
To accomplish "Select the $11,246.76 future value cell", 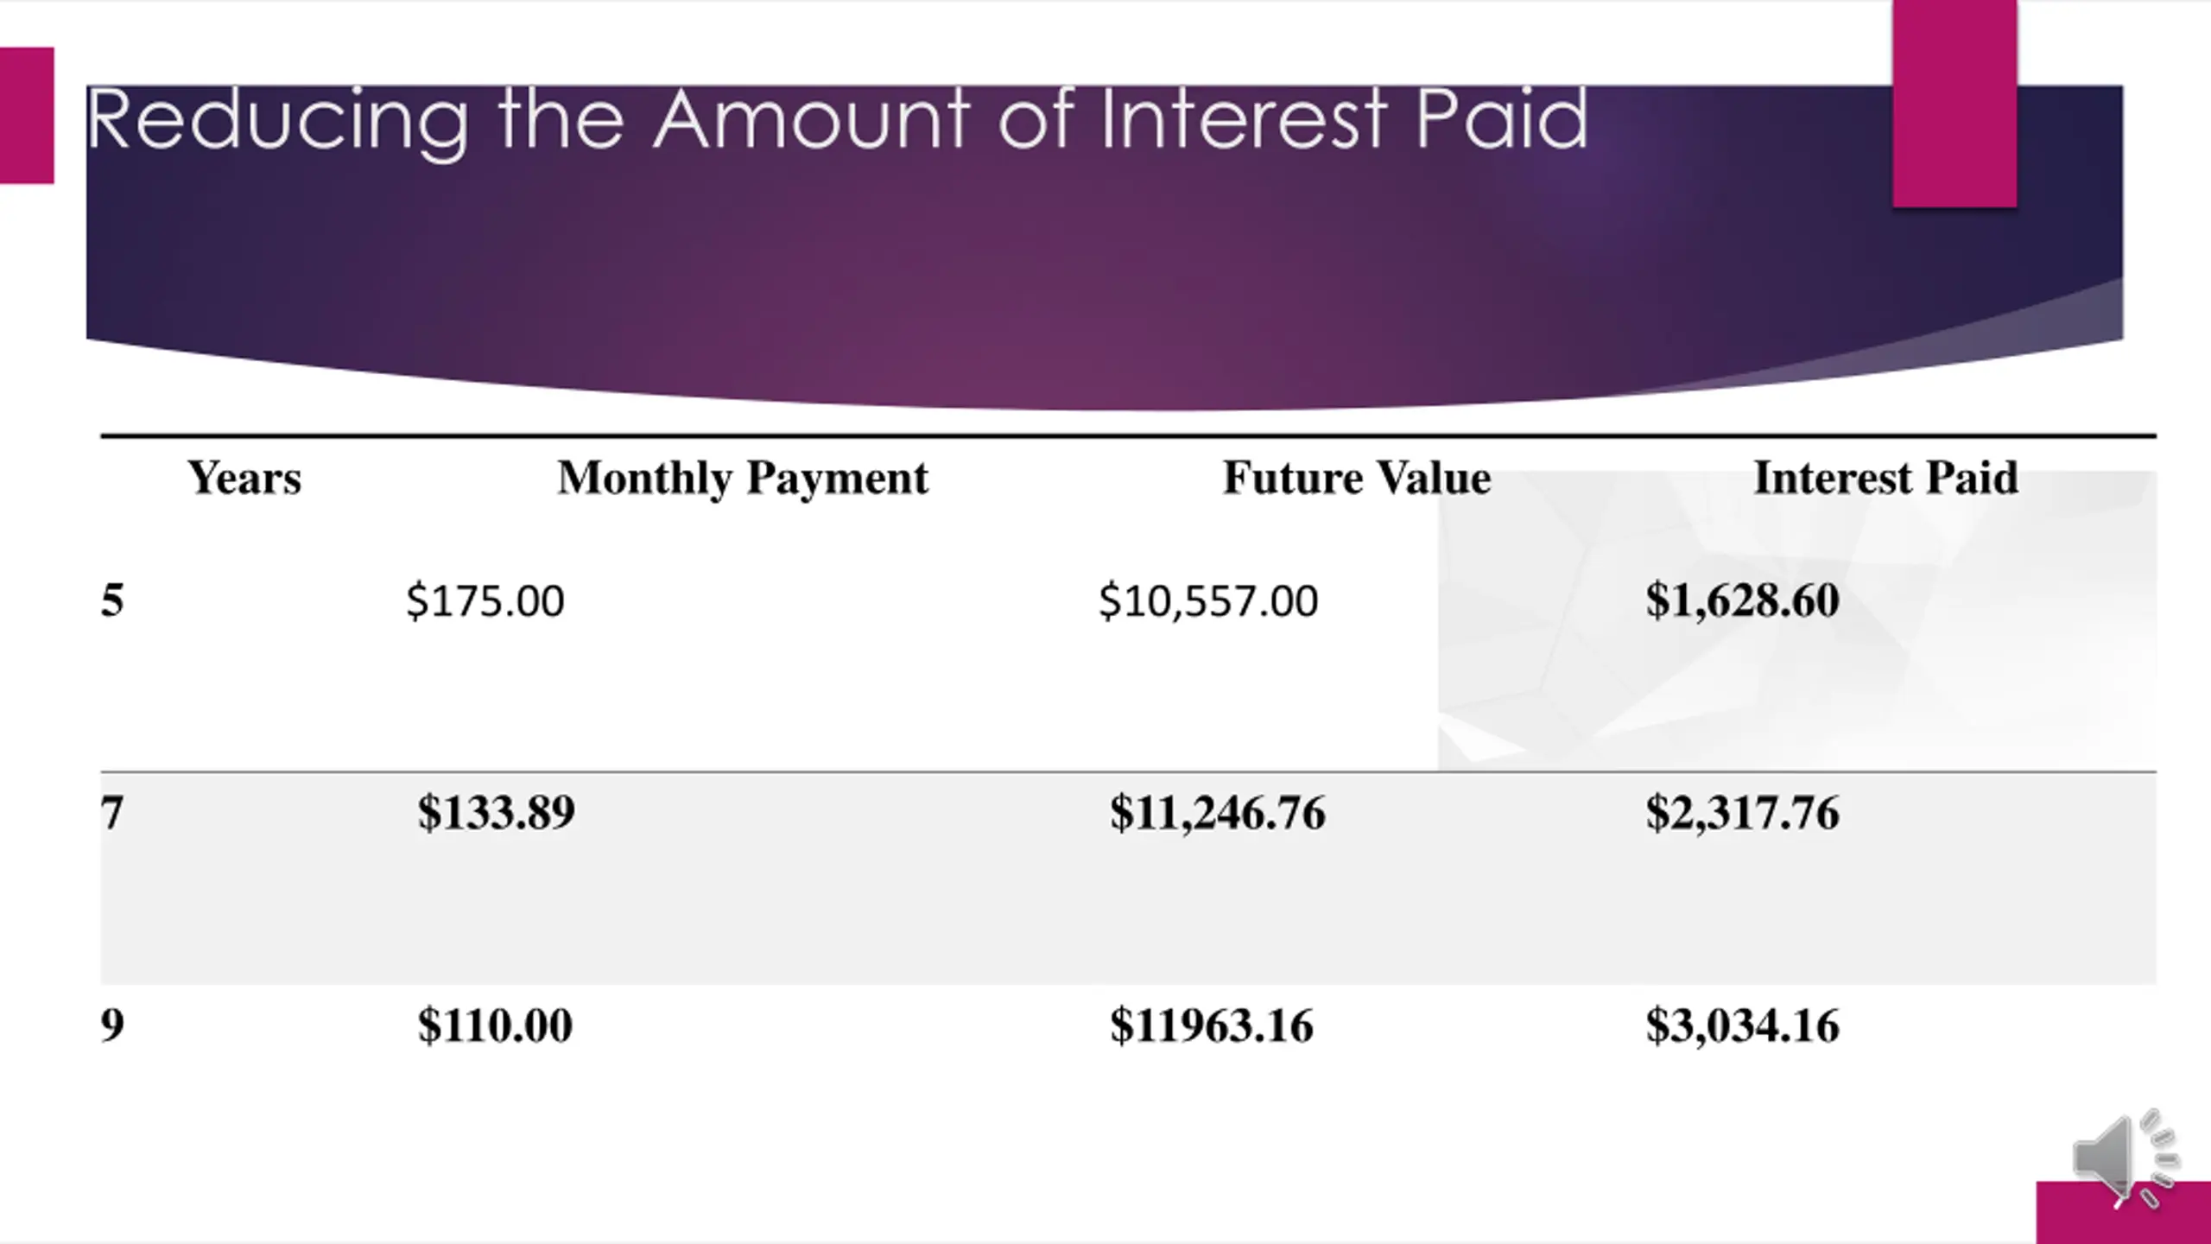I will click(x=1218, y=814).
